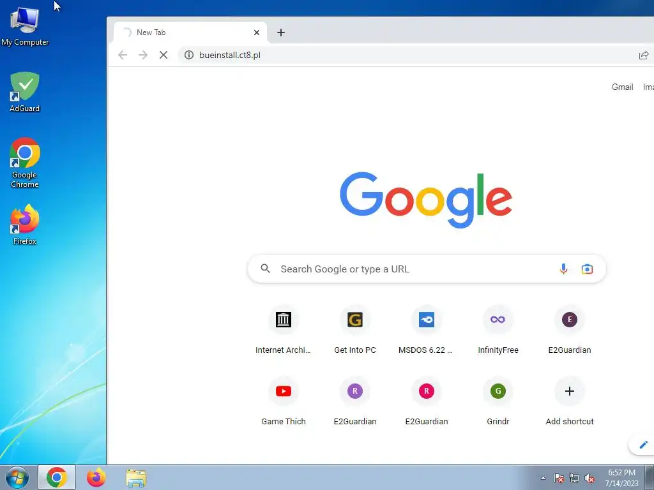Screen dimensions: 654x490
Task: Add shortcut tile
Action: pyautogui.click(x=569, y=402)
